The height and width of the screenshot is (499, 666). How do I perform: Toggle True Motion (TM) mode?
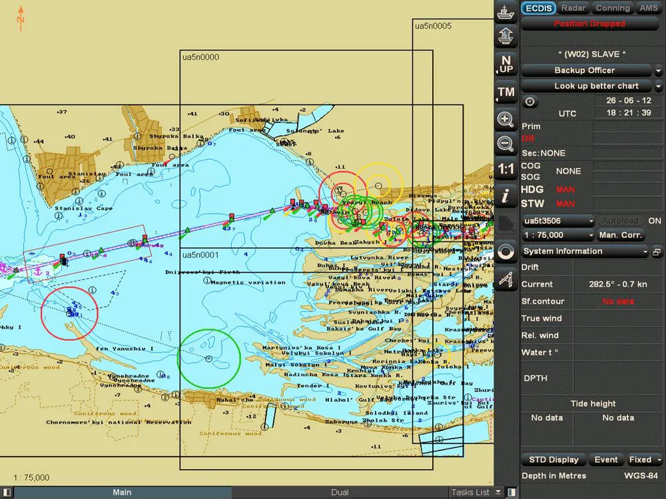tap(506, 92)
